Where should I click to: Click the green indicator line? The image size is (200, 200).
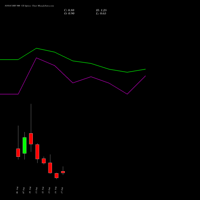click(73, 61)
